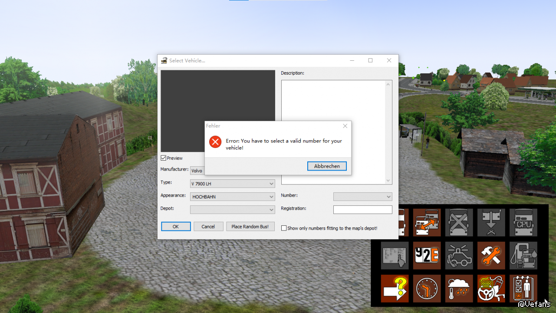The height and width of the screenshot is (313, 556).
Task: Click OK in Select Vehicle dialog
Action: tap(176, 227)
